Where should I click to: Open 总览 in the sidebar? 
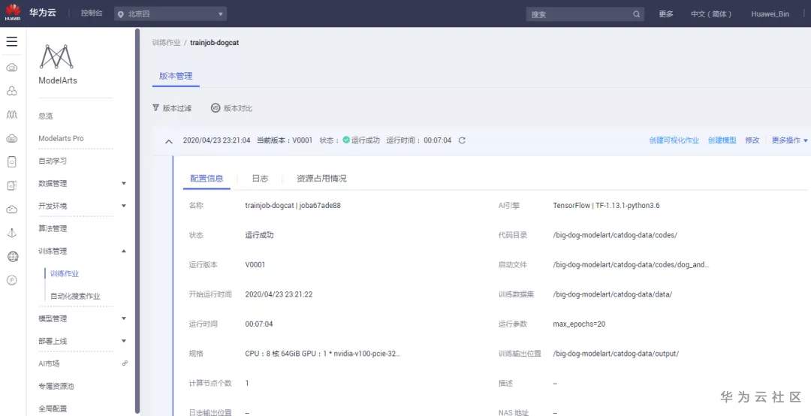click(x=46, y=116)
